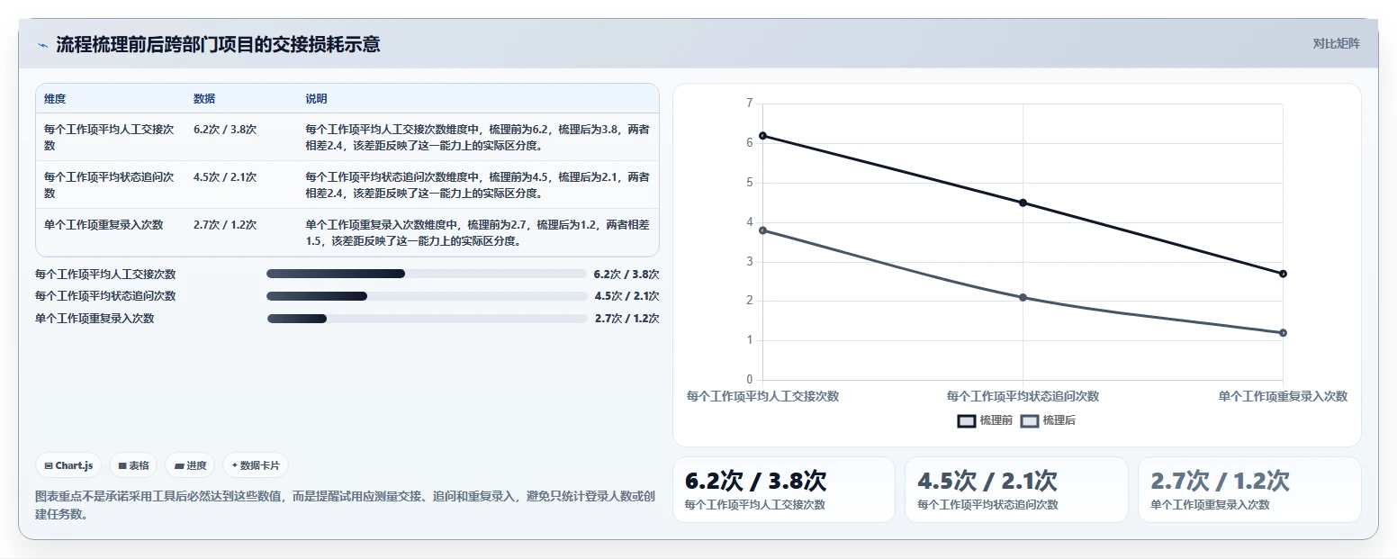Click y-axis tick label 0

pyautogui.click(x=750, y=380)
